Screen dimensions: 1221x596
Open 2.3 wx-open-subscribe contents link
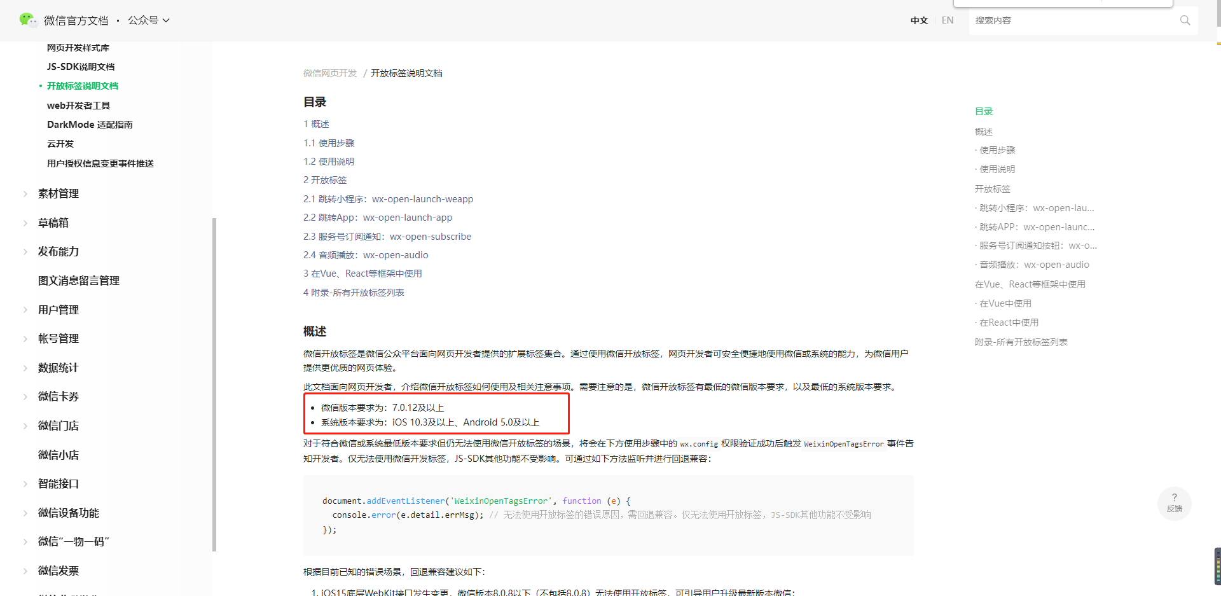tap(387, 237)
